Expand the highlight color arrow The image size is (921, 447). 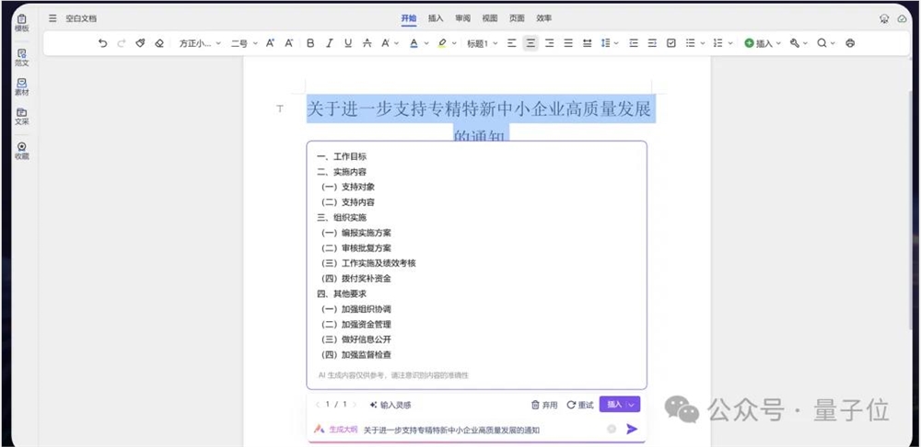pyautogui.click(x=455, y=43)
